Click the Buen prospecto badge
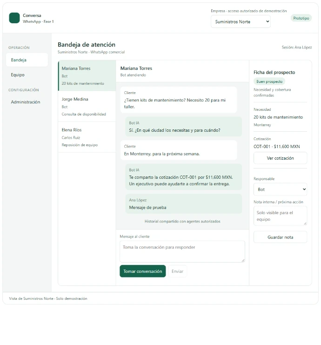 [269, 81]
